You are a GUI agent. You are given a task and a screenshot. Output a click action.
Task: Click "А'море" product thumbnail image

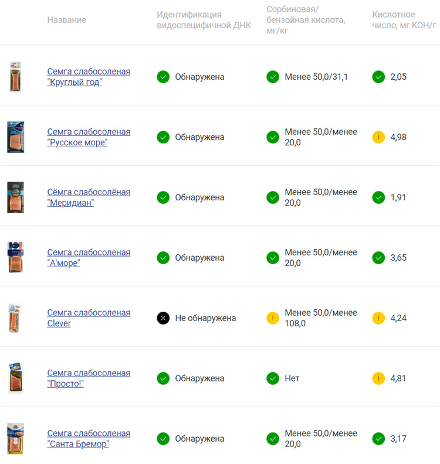[15, 258]
